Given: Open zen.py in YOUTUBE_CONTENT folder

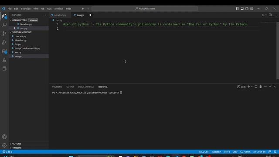Looking at the screenshot, I should 18,56.
